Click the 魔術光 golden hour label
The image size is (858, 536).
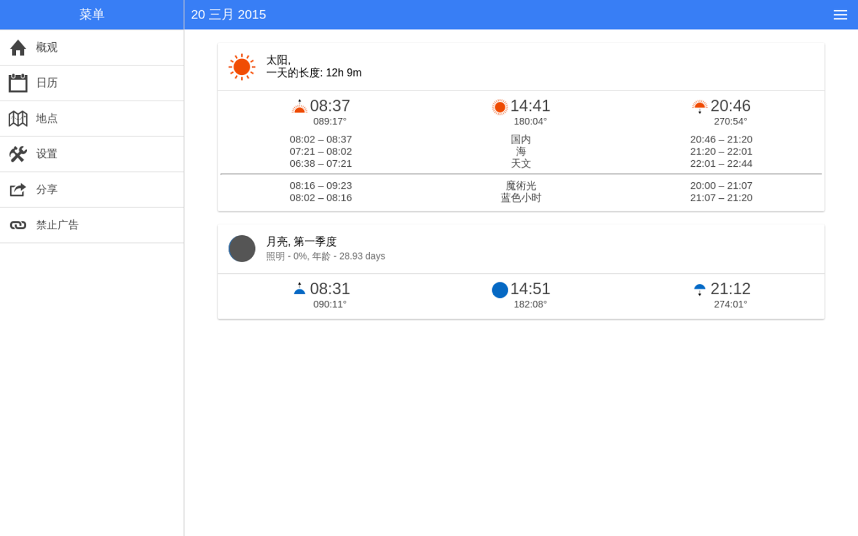pos(521,186)
